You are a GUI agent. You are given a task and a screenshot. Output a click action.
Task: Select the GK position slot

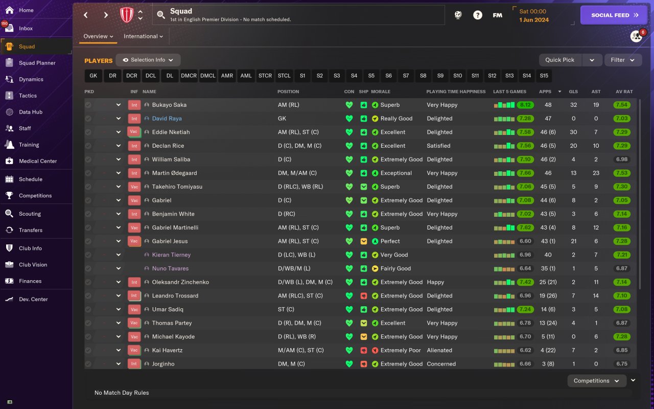point(93,76)
